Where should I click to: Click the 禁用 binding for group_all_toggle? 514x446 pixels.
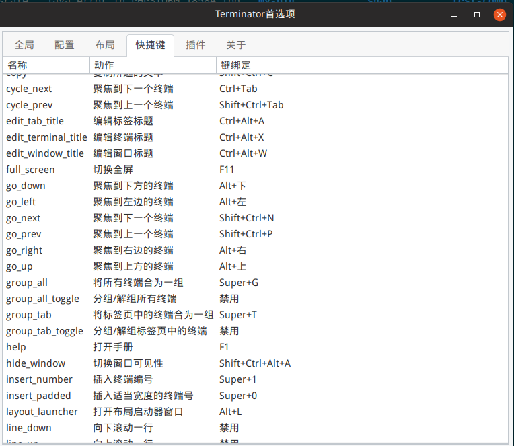229,299
